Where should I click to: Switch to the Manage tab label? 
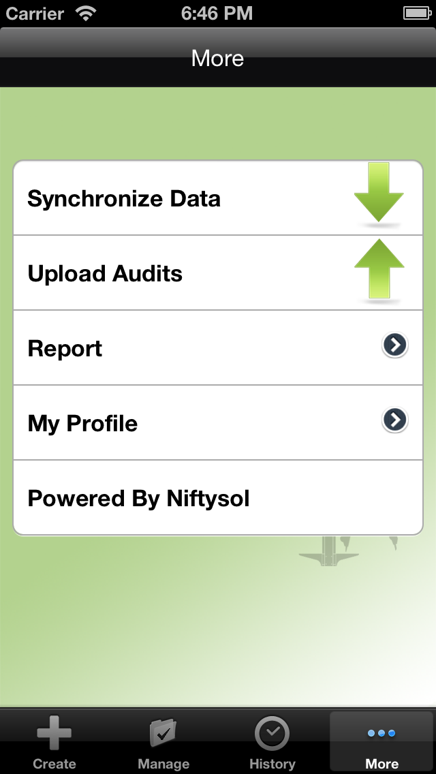[x=163, y=764]
